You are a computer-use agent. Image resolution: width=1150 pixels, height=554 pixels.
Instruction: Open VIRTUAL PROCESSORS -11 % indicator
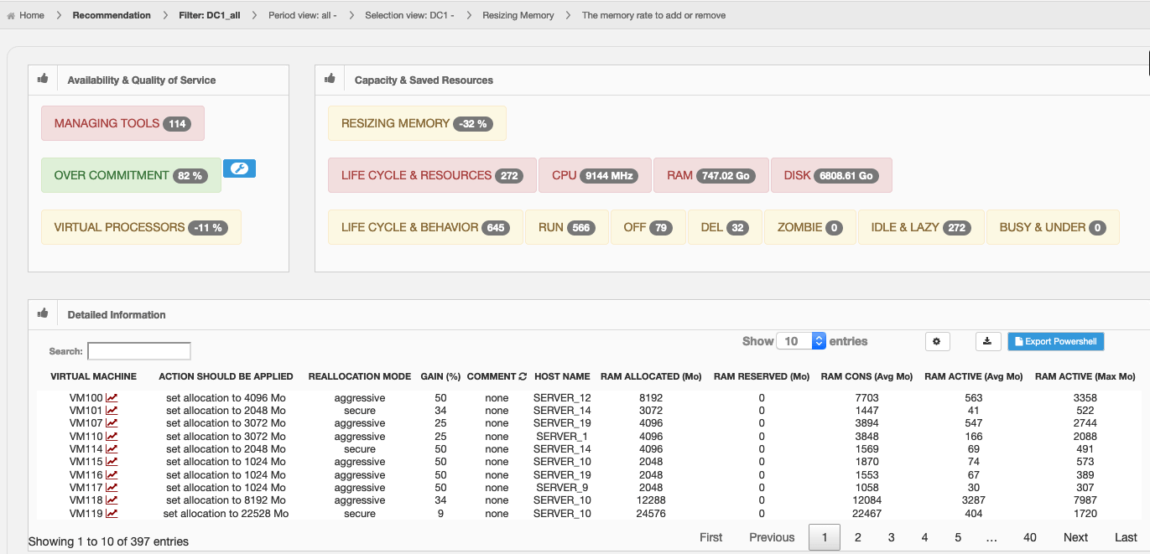point(141,227)
